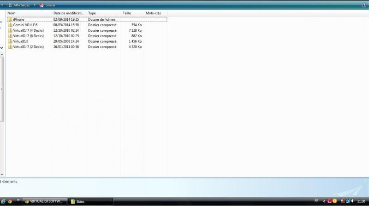Screen dimensions: 369x206
Task: Click the 4 320 Ko size cell
Action: [135, 47]
